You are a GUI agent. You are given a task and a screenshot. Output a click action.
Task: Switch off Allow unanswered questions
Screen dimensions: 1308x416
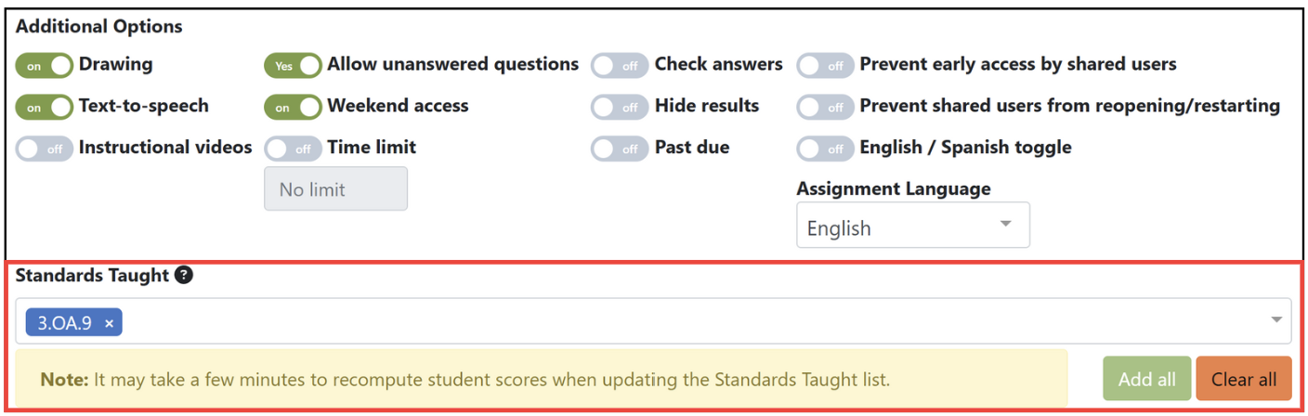pos(293,66)
